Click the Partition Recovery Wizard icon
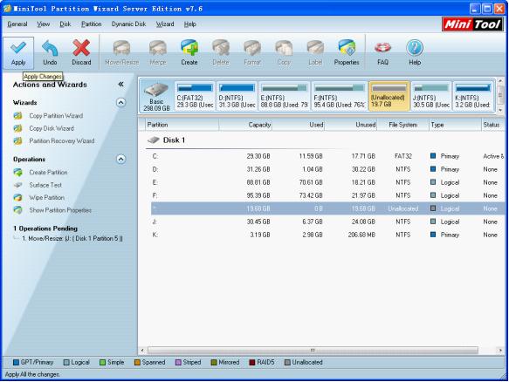 click(17, 141)
